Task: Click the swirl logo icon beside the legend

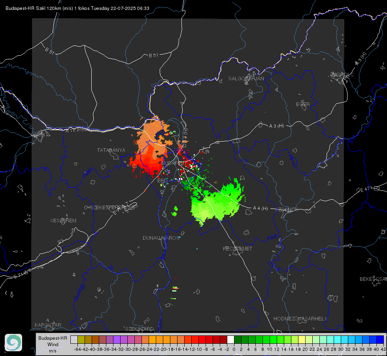Action: pyautogui.click(x=13, y=343)
